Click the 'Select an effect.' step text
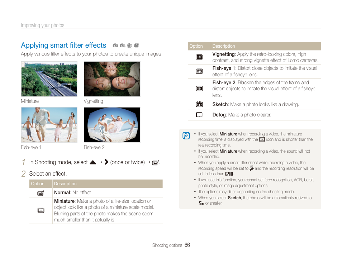The width and height of the screenshot is (342, 258). click(x=48, y=173)
